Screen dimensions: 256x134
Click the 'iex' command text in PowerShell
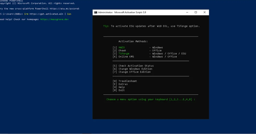tap(69, 14)
